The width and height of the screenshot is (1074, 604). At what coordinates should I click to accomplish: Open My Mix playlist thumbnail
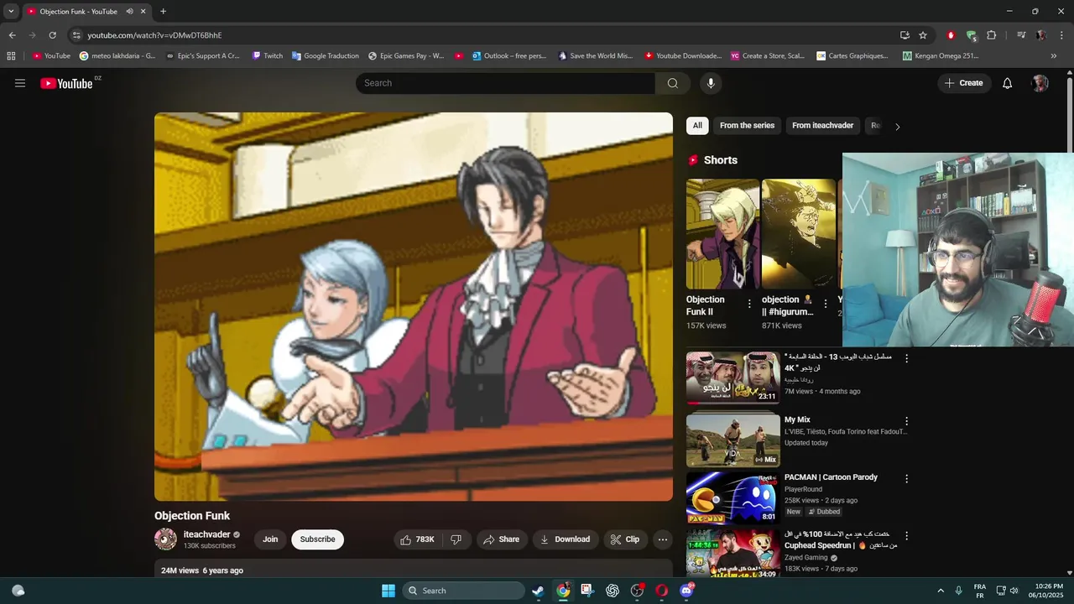[733, 440]
